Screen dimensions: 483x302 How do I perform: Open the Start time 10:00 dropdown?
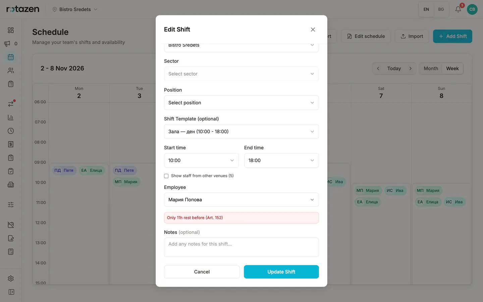pyautogui.click(x=201, y=160)
